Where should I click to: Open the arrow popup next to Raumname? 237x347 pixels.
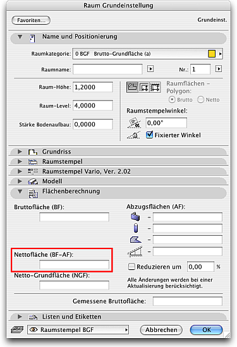tap(150, 69)
